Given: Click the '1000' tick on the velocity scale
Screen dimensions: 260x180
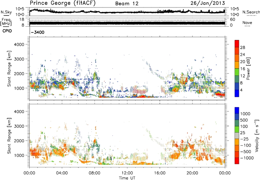Looking at the screenshot, I should [x=245, y=114].
